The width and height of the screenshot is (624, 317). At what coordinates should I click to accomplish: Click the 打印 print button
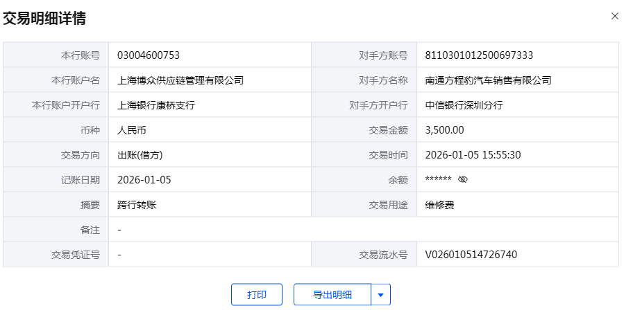coord(257,295)
